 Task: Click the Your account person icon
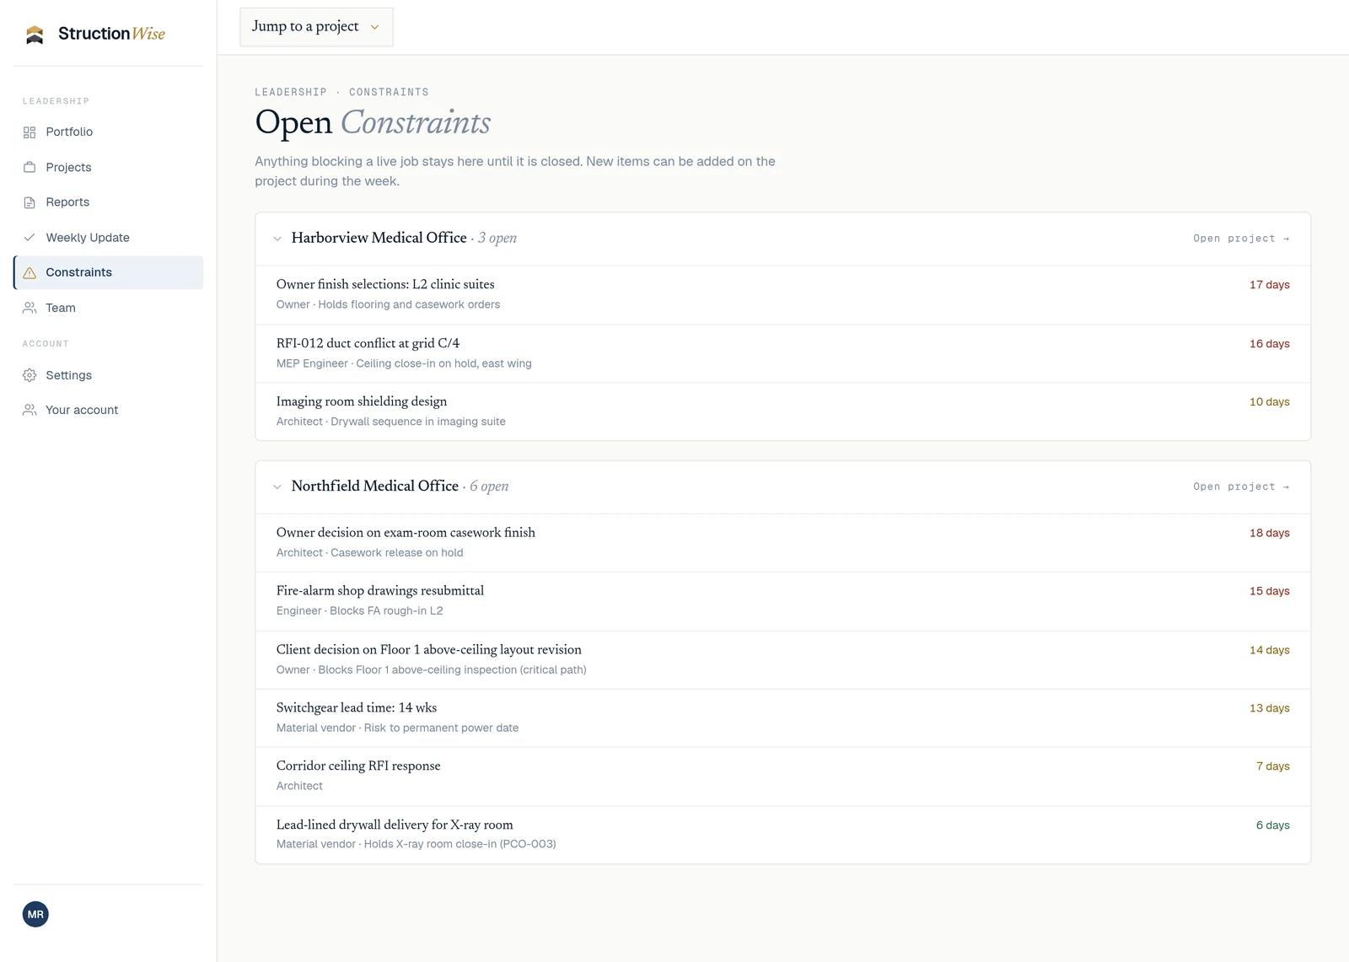point(30,410)
